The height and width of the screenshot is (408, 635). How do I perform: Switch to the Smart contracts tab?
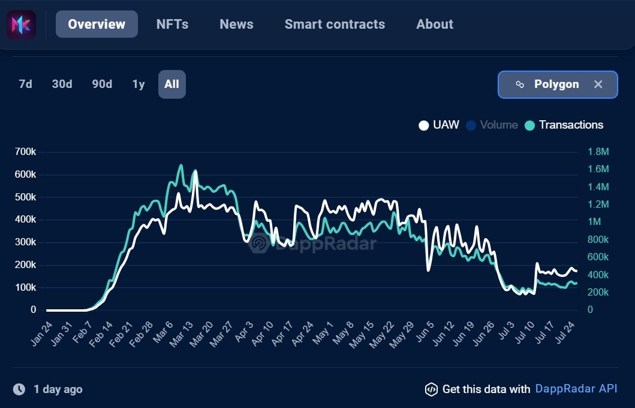[335, 25]
